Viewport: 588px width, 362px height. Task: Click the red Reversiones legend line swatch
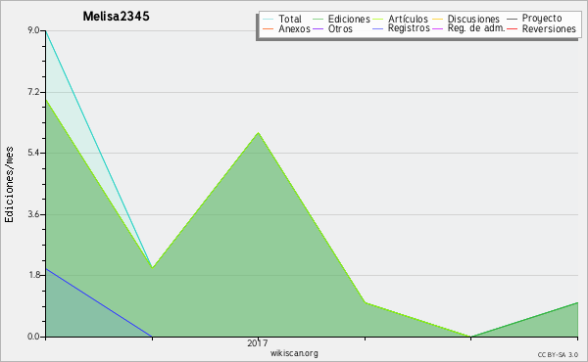(x=512, y=28)
